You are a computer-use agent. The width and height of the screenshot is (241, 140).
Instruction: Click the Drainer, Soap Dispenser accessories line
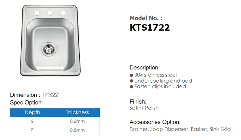pyautogui.click(x=180, y=129)
